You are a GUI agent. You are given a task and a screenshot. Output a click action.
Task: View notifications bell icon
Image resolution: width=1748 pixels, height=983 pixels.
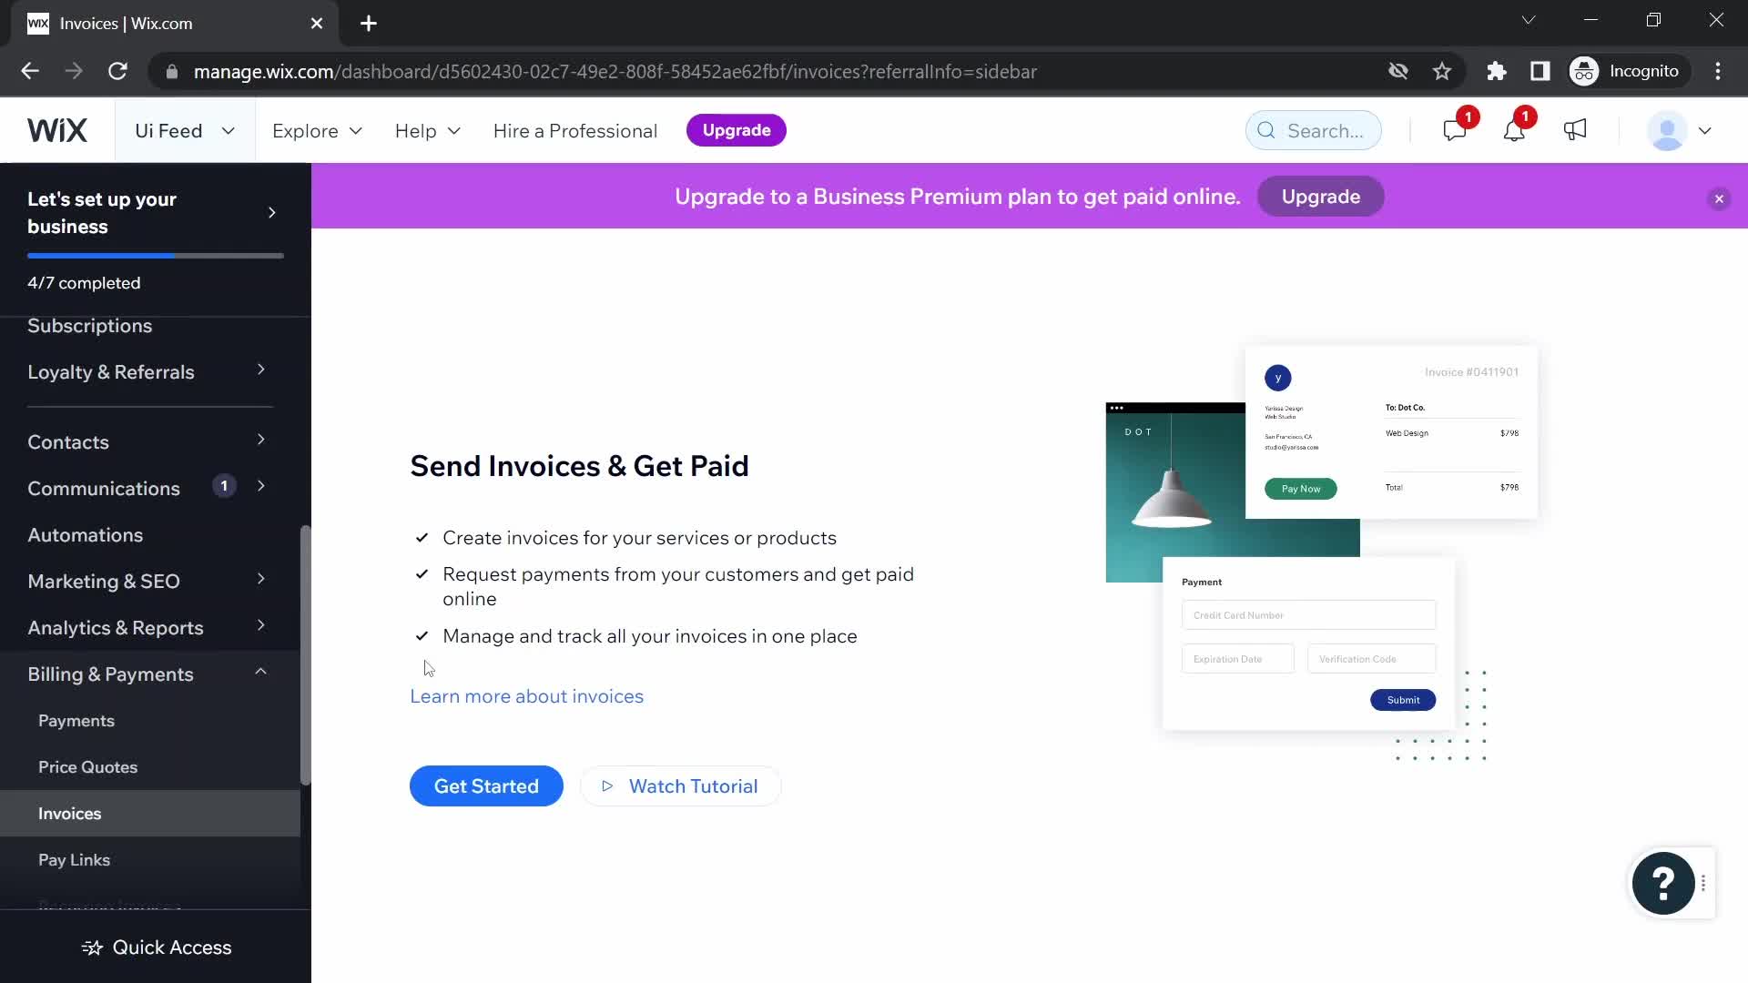point(1513,131)
